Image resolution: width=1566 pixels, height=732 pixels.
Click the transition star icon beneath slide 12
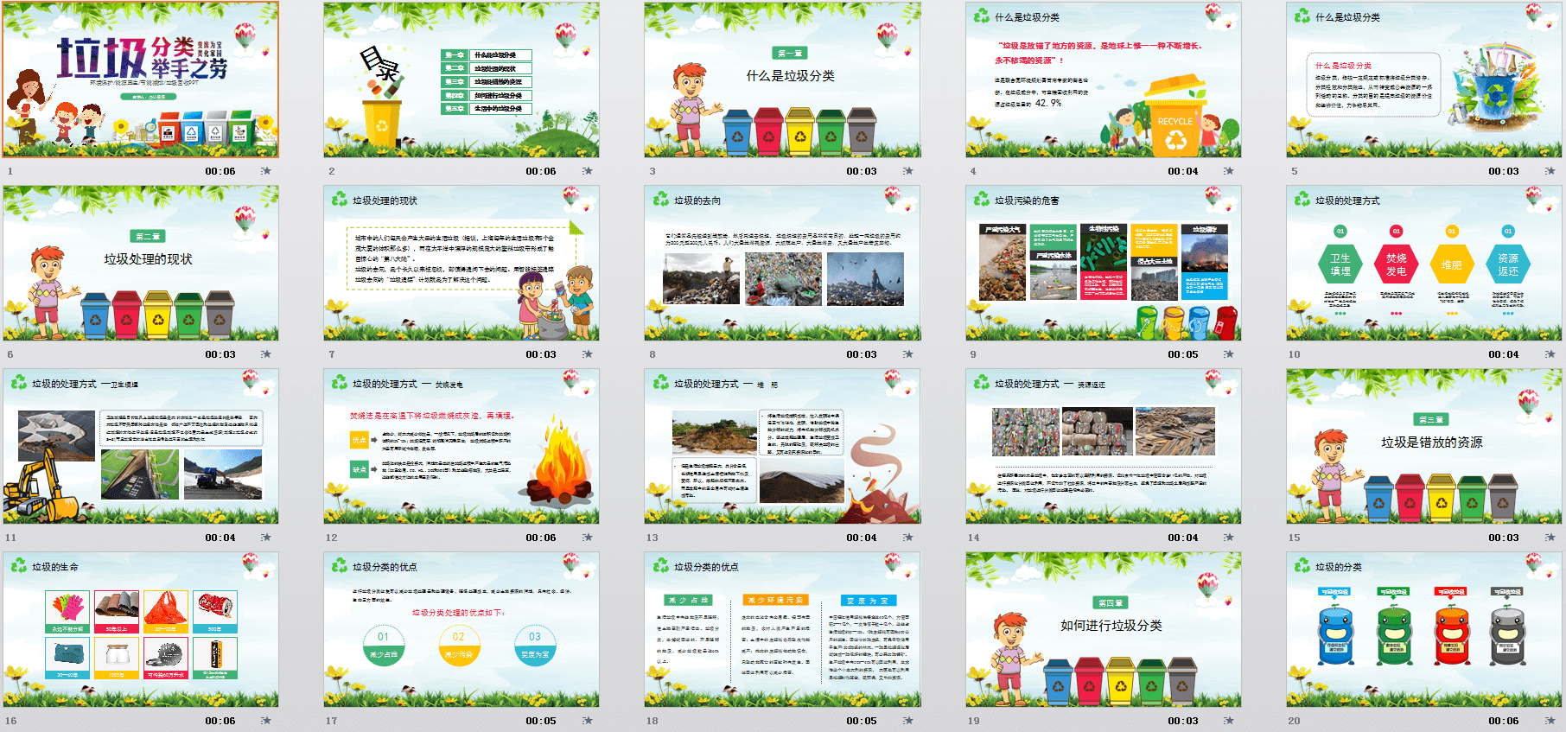(588, 538)
